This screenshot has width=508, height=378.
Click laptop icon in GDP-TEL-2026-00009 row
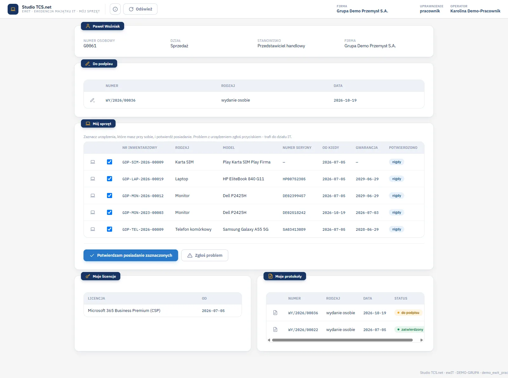click(93, 229)
